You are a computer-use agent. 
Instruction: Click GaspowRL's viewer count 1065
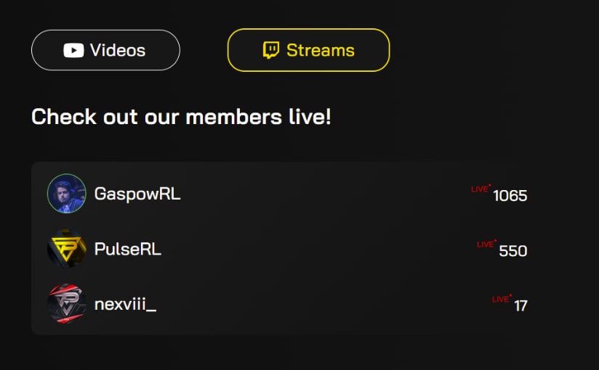tap(510, 195)
